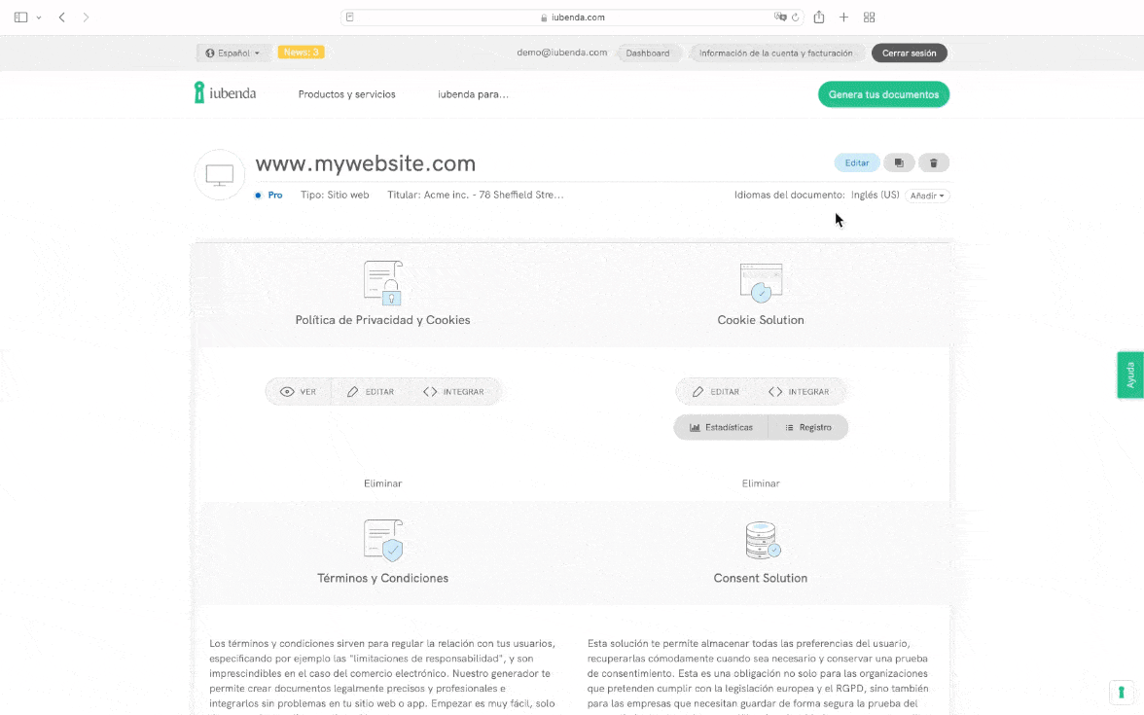Click the Terms and Conditions shield icon
Image resolution: width=1144 pixels, height=715 pixels.
pos(382,540)
